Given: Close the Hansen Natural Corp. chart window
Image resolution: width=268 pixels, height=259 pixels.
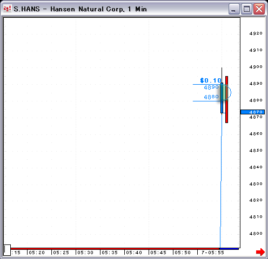Looking at the screenshot, I should tap(259, 9).
